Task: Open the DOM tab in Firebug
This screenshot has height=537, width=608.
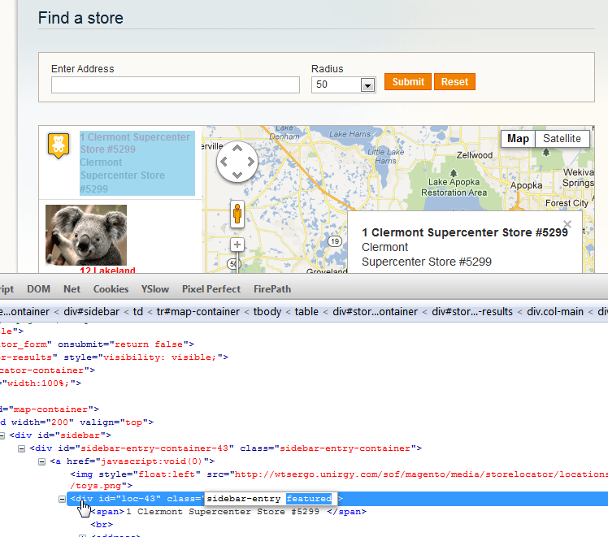Action: (38, 289)
